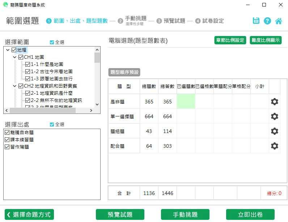Image resolution: width=288 pixels, height=222 pixels.
Task: Open gear settings for 單一選擇題 row
Action: click(274, 116)
